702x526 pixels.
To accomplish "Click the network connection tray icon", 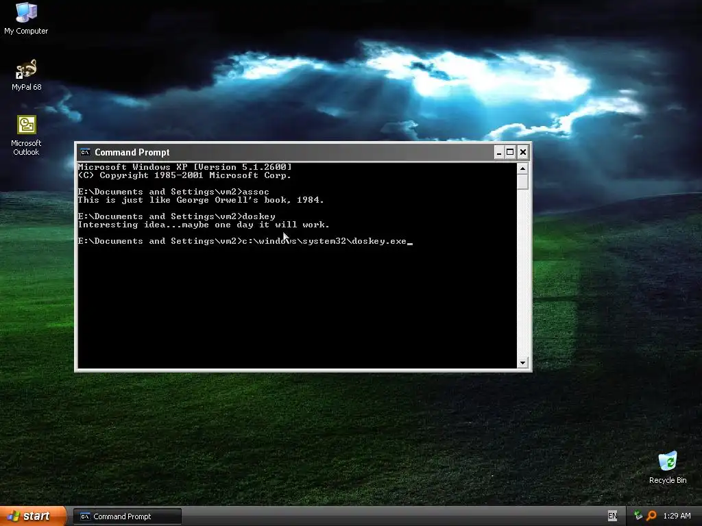I will pyautogui.click(x=638, y=516).
